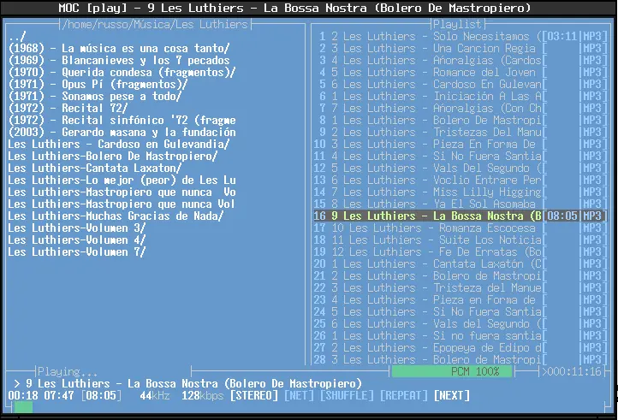Select playlist track 2 Una Cancion Regia
618x420 pixels.
(x=460, y=48)
